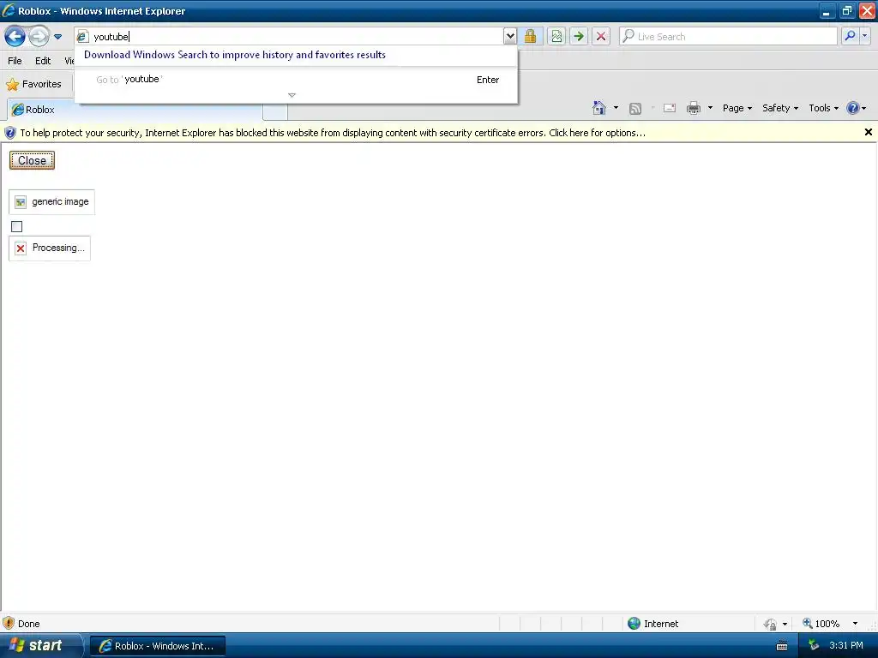
Task: Stop loading with the red X button
Action: (601, 37)
